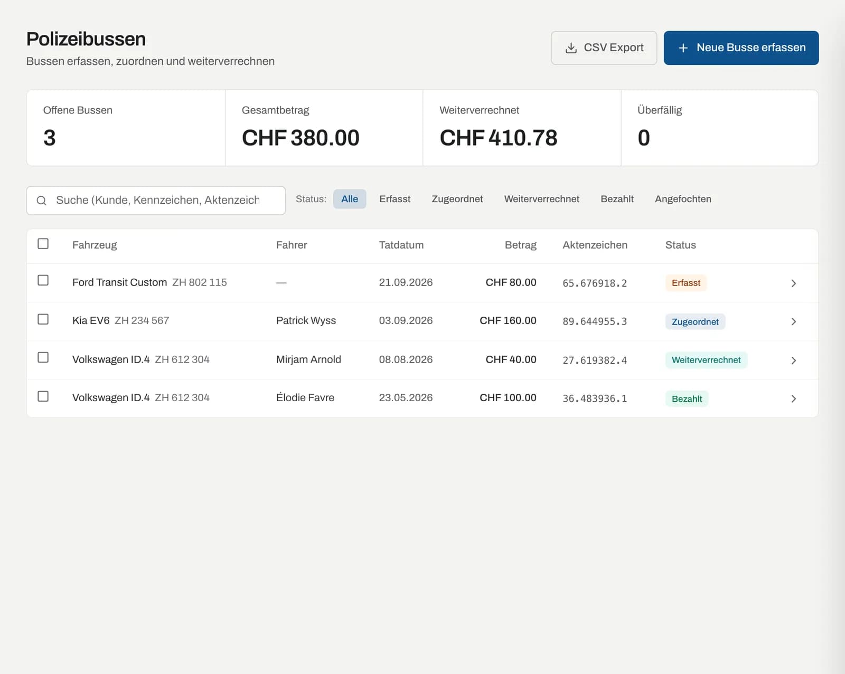Click Aktenzeichen 65.676918.2

(595, 283)
